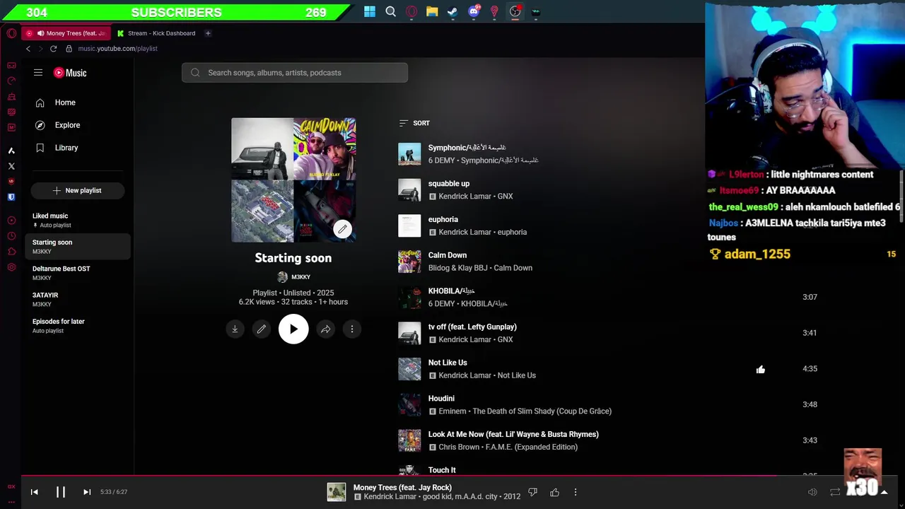Select the KHOBILA song row title
Viewport: 905px width, 509px height.
click(x=451, y=291)
